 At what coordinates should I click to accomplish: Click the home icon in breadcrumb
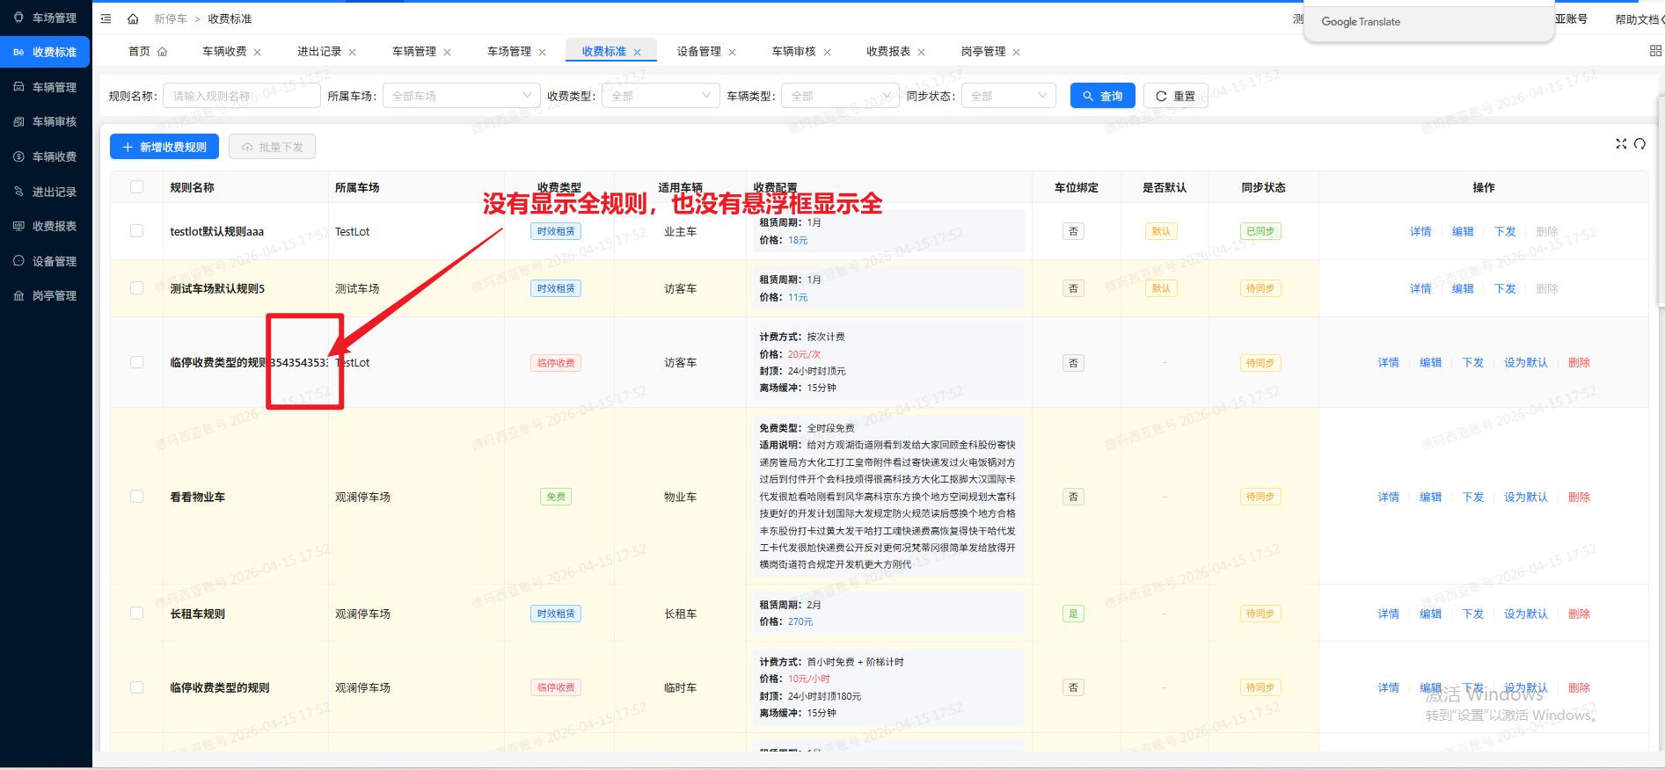(x=133, y=18)
